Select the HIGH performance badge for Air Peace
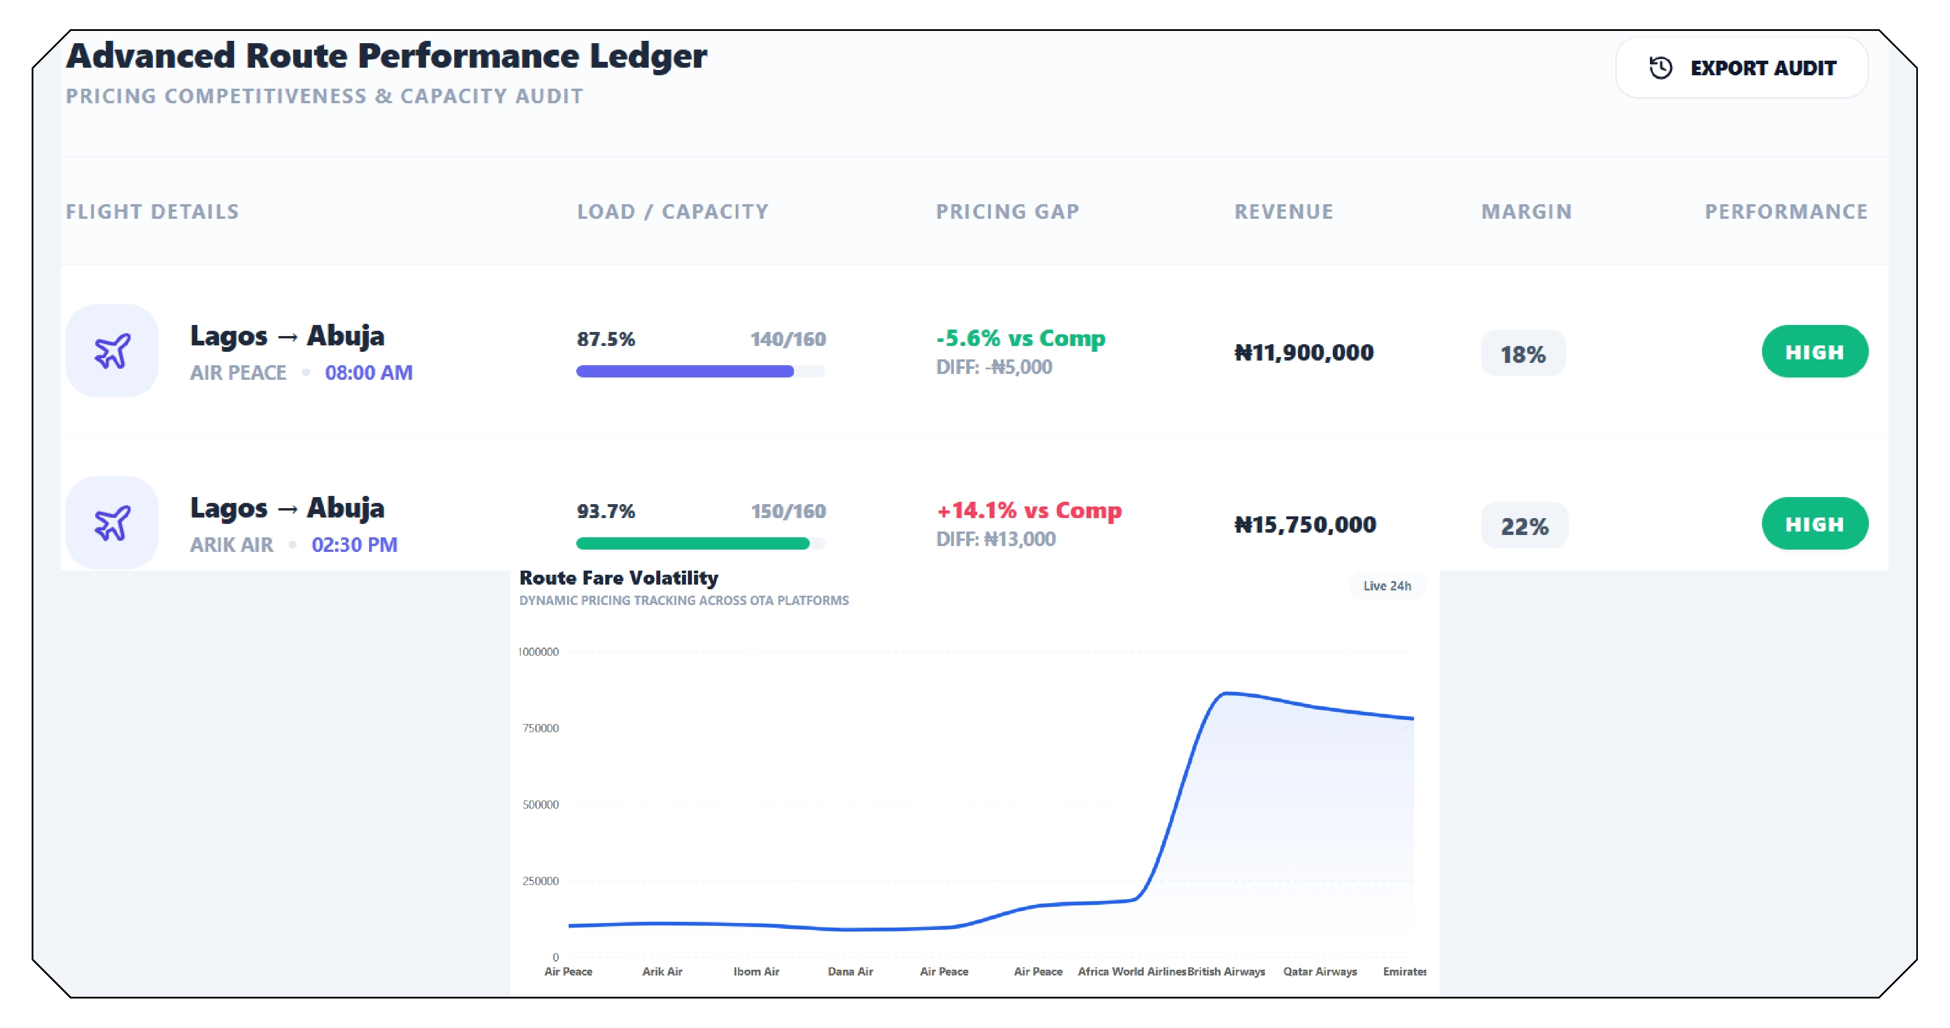Viewport: 1950px width, 1028px height. tap(1815, 351)
